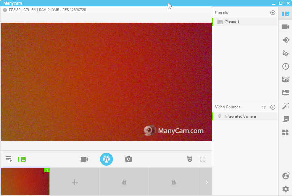Open the timer clock panel in sidebar

point(285,66)
